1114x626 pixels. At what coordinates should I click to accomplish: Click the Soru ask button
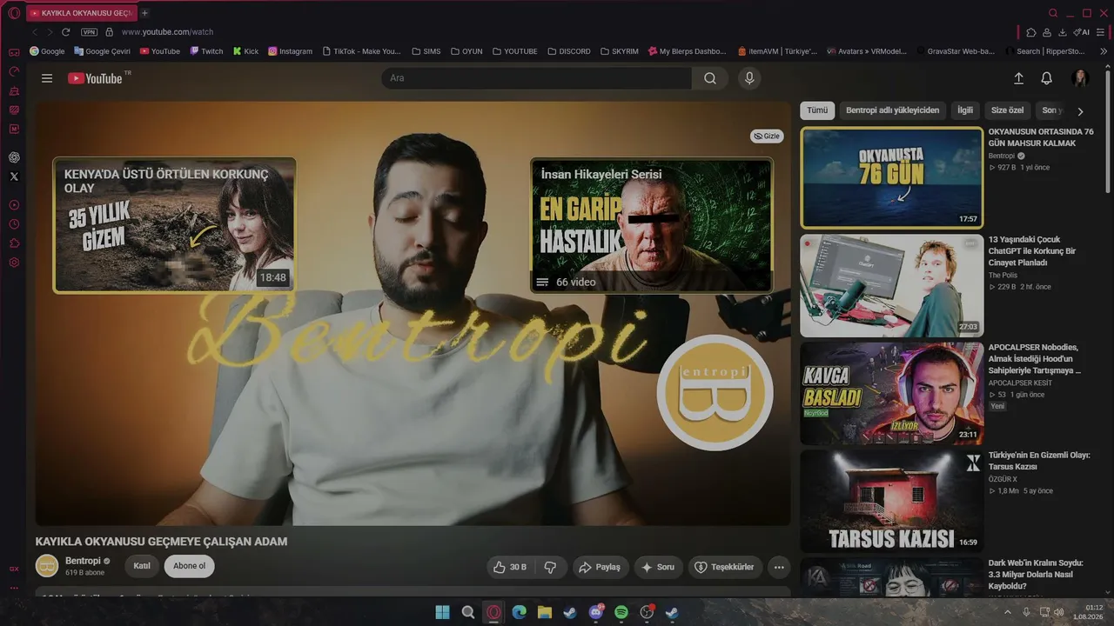pyautogui.click(x=659, y=567)
